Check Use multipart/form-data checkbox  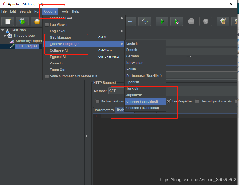pos(197,101)
